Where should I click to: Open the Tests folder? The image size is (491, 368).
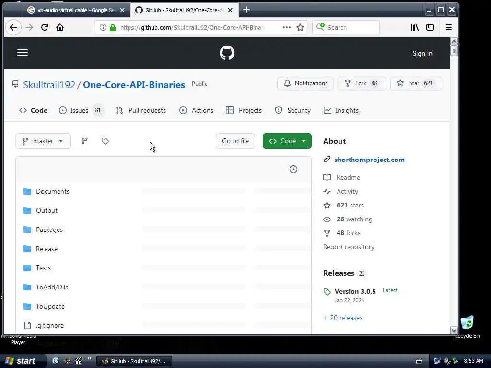click(43, 268)
